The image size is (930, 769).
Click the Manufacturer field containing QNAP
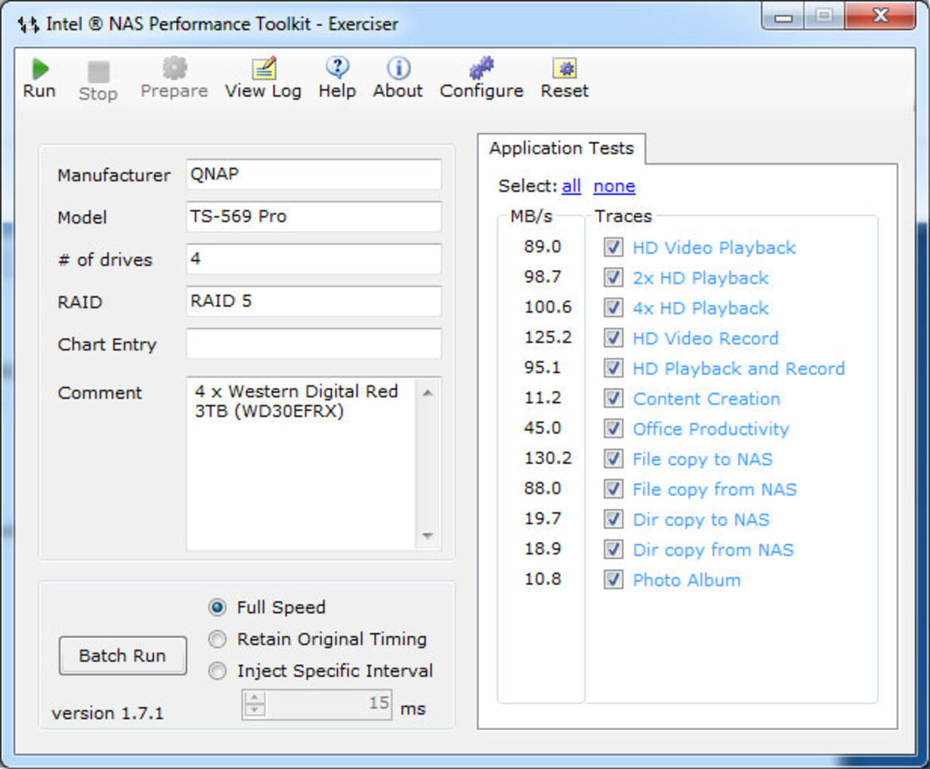(x=313, y=174)
